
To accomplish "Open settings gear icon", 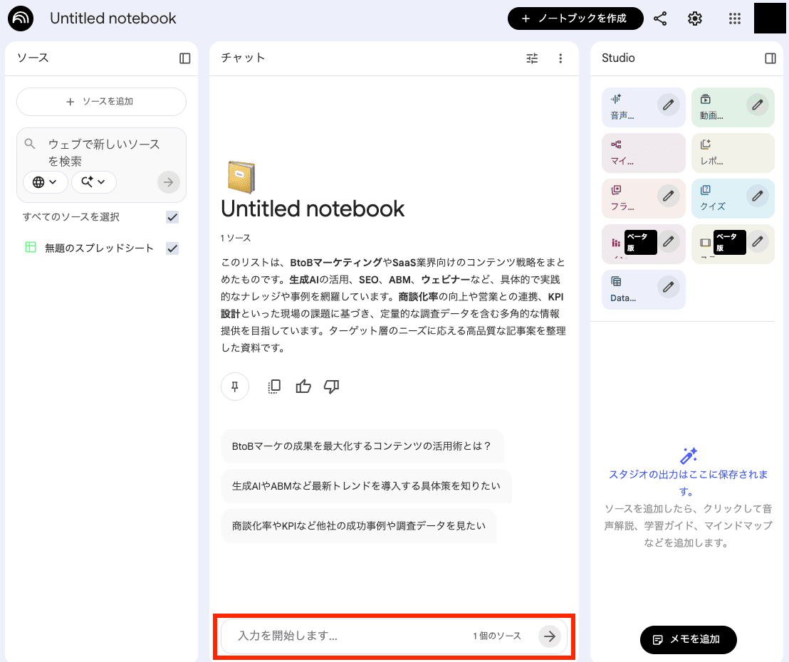I will click(x=695, y=19).
